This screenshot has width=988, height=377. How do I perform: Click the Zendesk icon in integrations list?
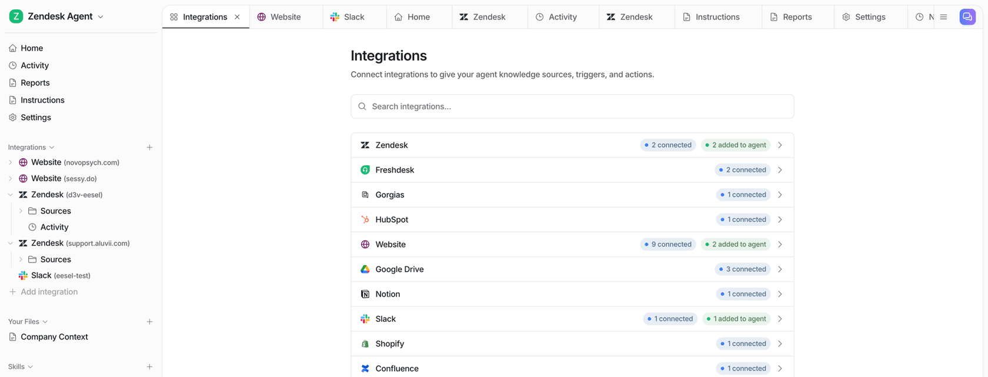365,145
